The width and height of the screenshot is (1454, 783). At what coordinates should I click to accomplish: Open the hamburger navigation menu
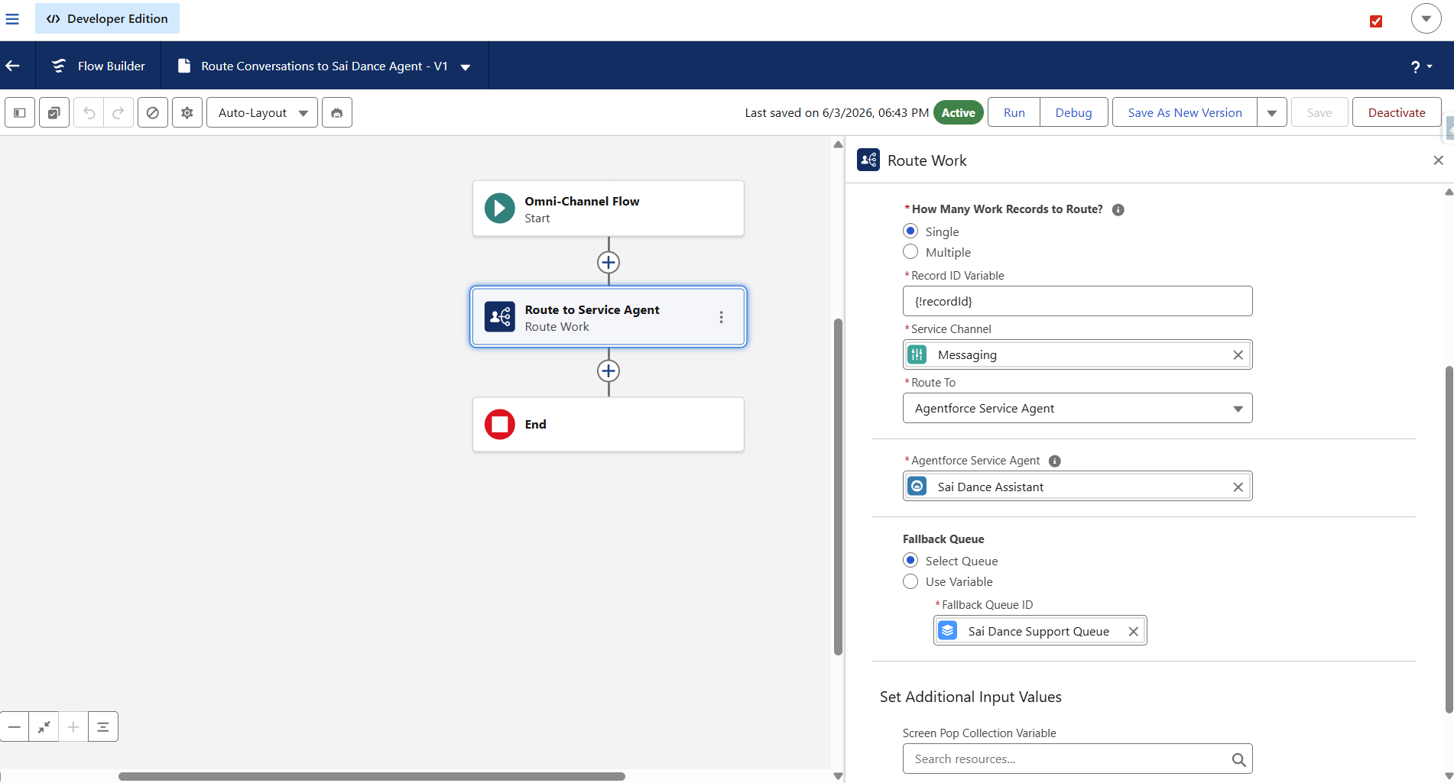click(x=12, y=18)
